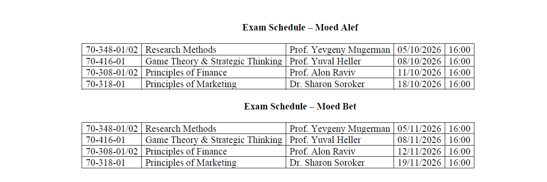Select the date 12/11/2026
Image resolution: width=547 pixels, height=182 pixels.
(419, 152)
